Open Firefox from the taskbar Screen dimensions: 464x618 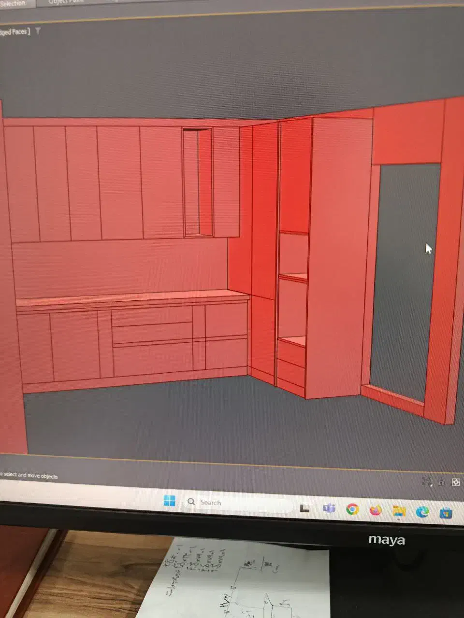376,510
